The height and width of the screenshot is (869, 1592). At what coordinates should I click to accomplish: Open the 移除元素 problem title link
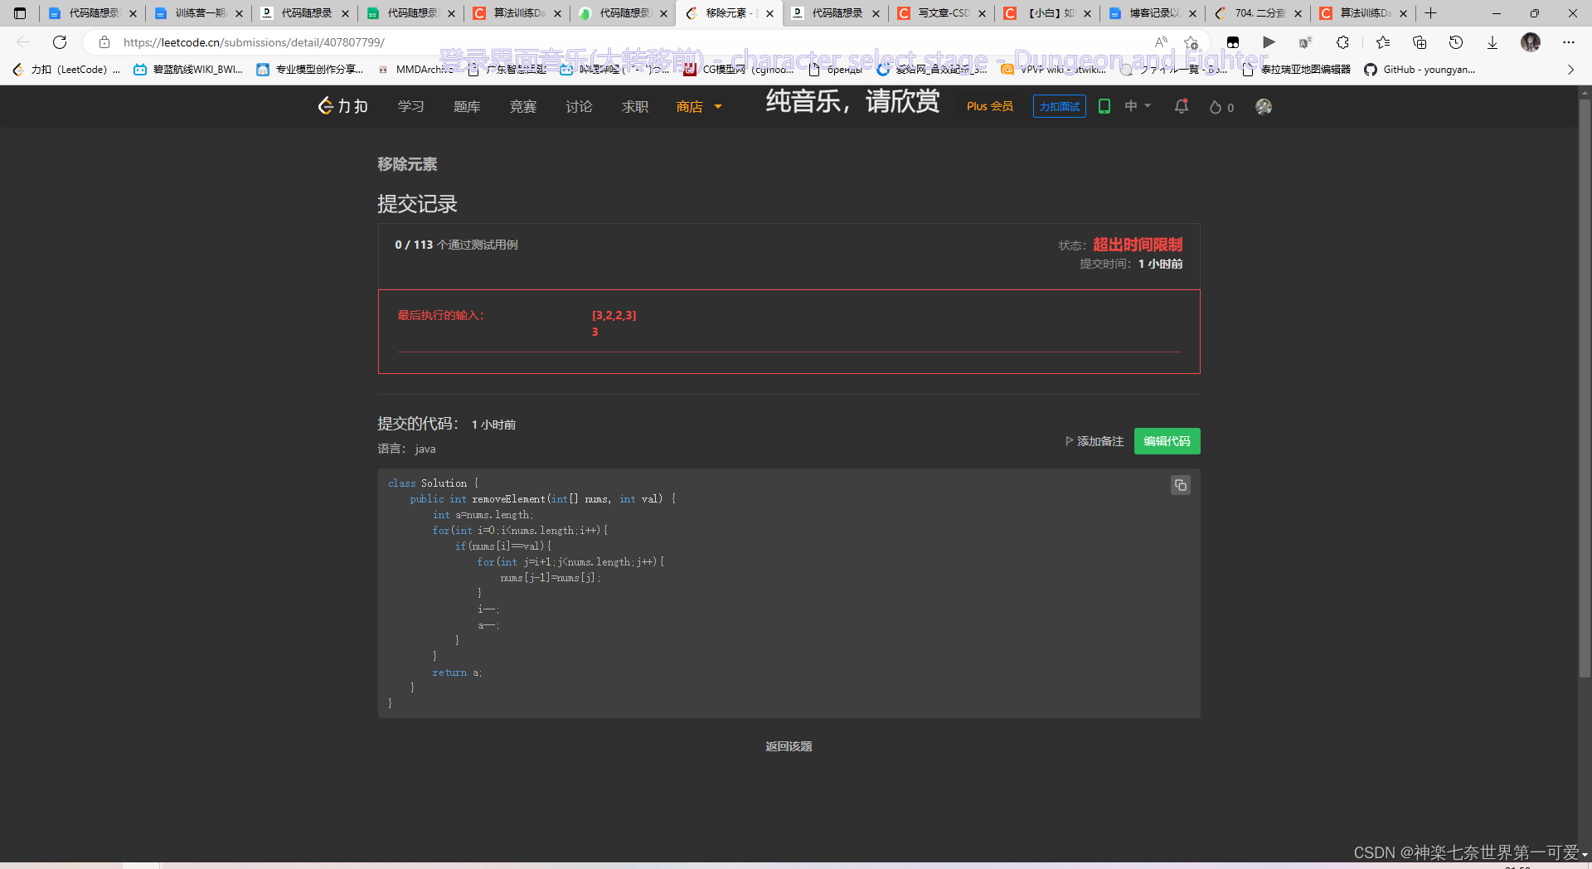pyautogui.click(x=407, y=164)
